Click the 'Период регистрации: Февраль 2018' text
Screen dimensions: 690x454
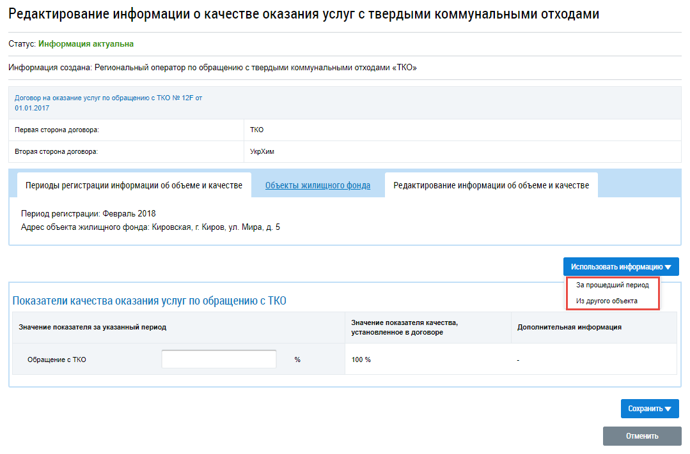pyautogui.click(x=88, y=213)
